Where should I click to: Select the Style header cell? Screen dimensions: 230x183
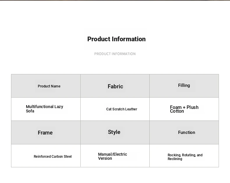click(x=115, y=132)
